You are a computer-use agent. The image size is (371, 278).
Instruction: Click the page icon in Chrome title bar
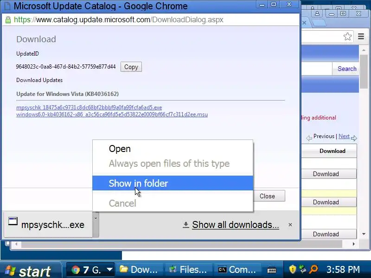pyautogui.click(x=7, y=6)
